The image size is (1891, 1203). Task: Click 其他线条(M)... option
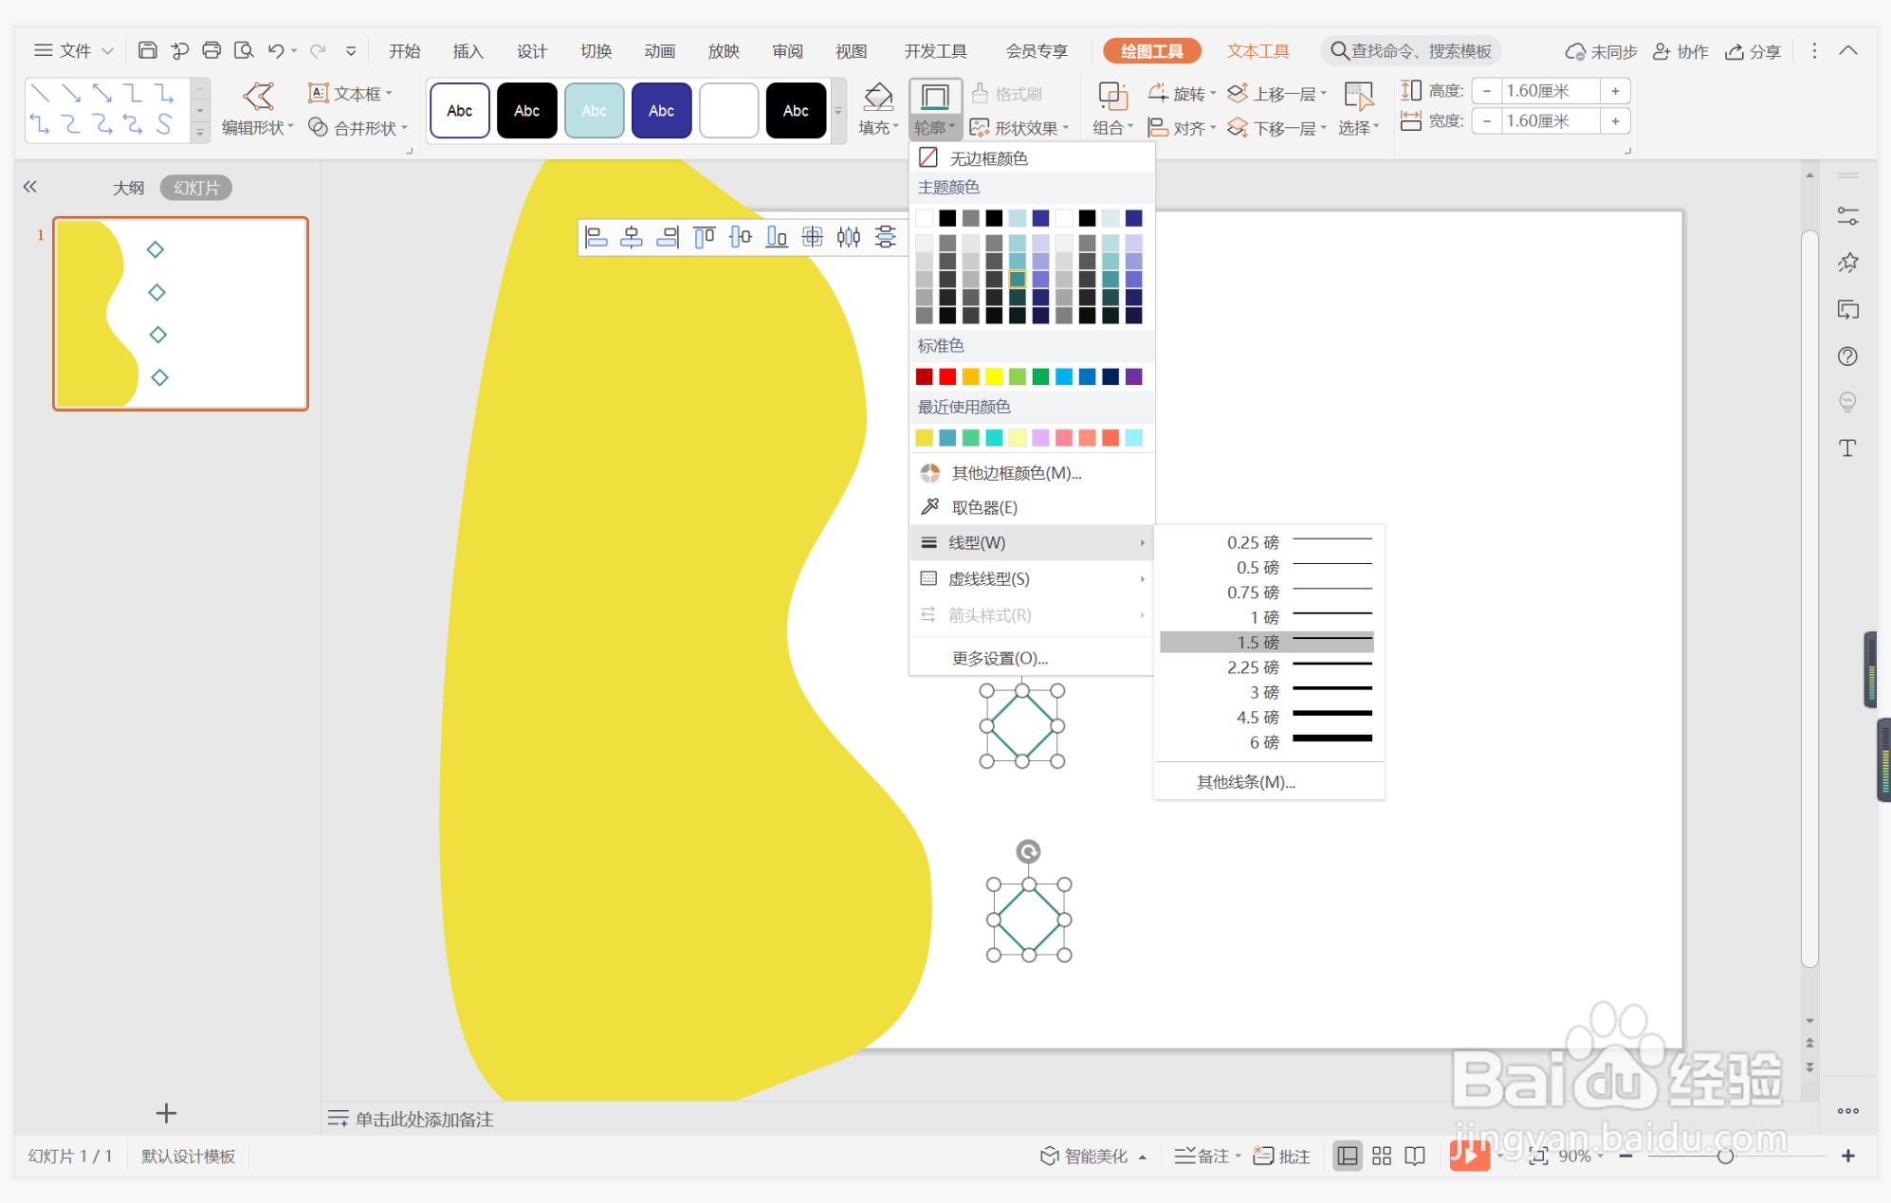click(x=1245, y=781)
